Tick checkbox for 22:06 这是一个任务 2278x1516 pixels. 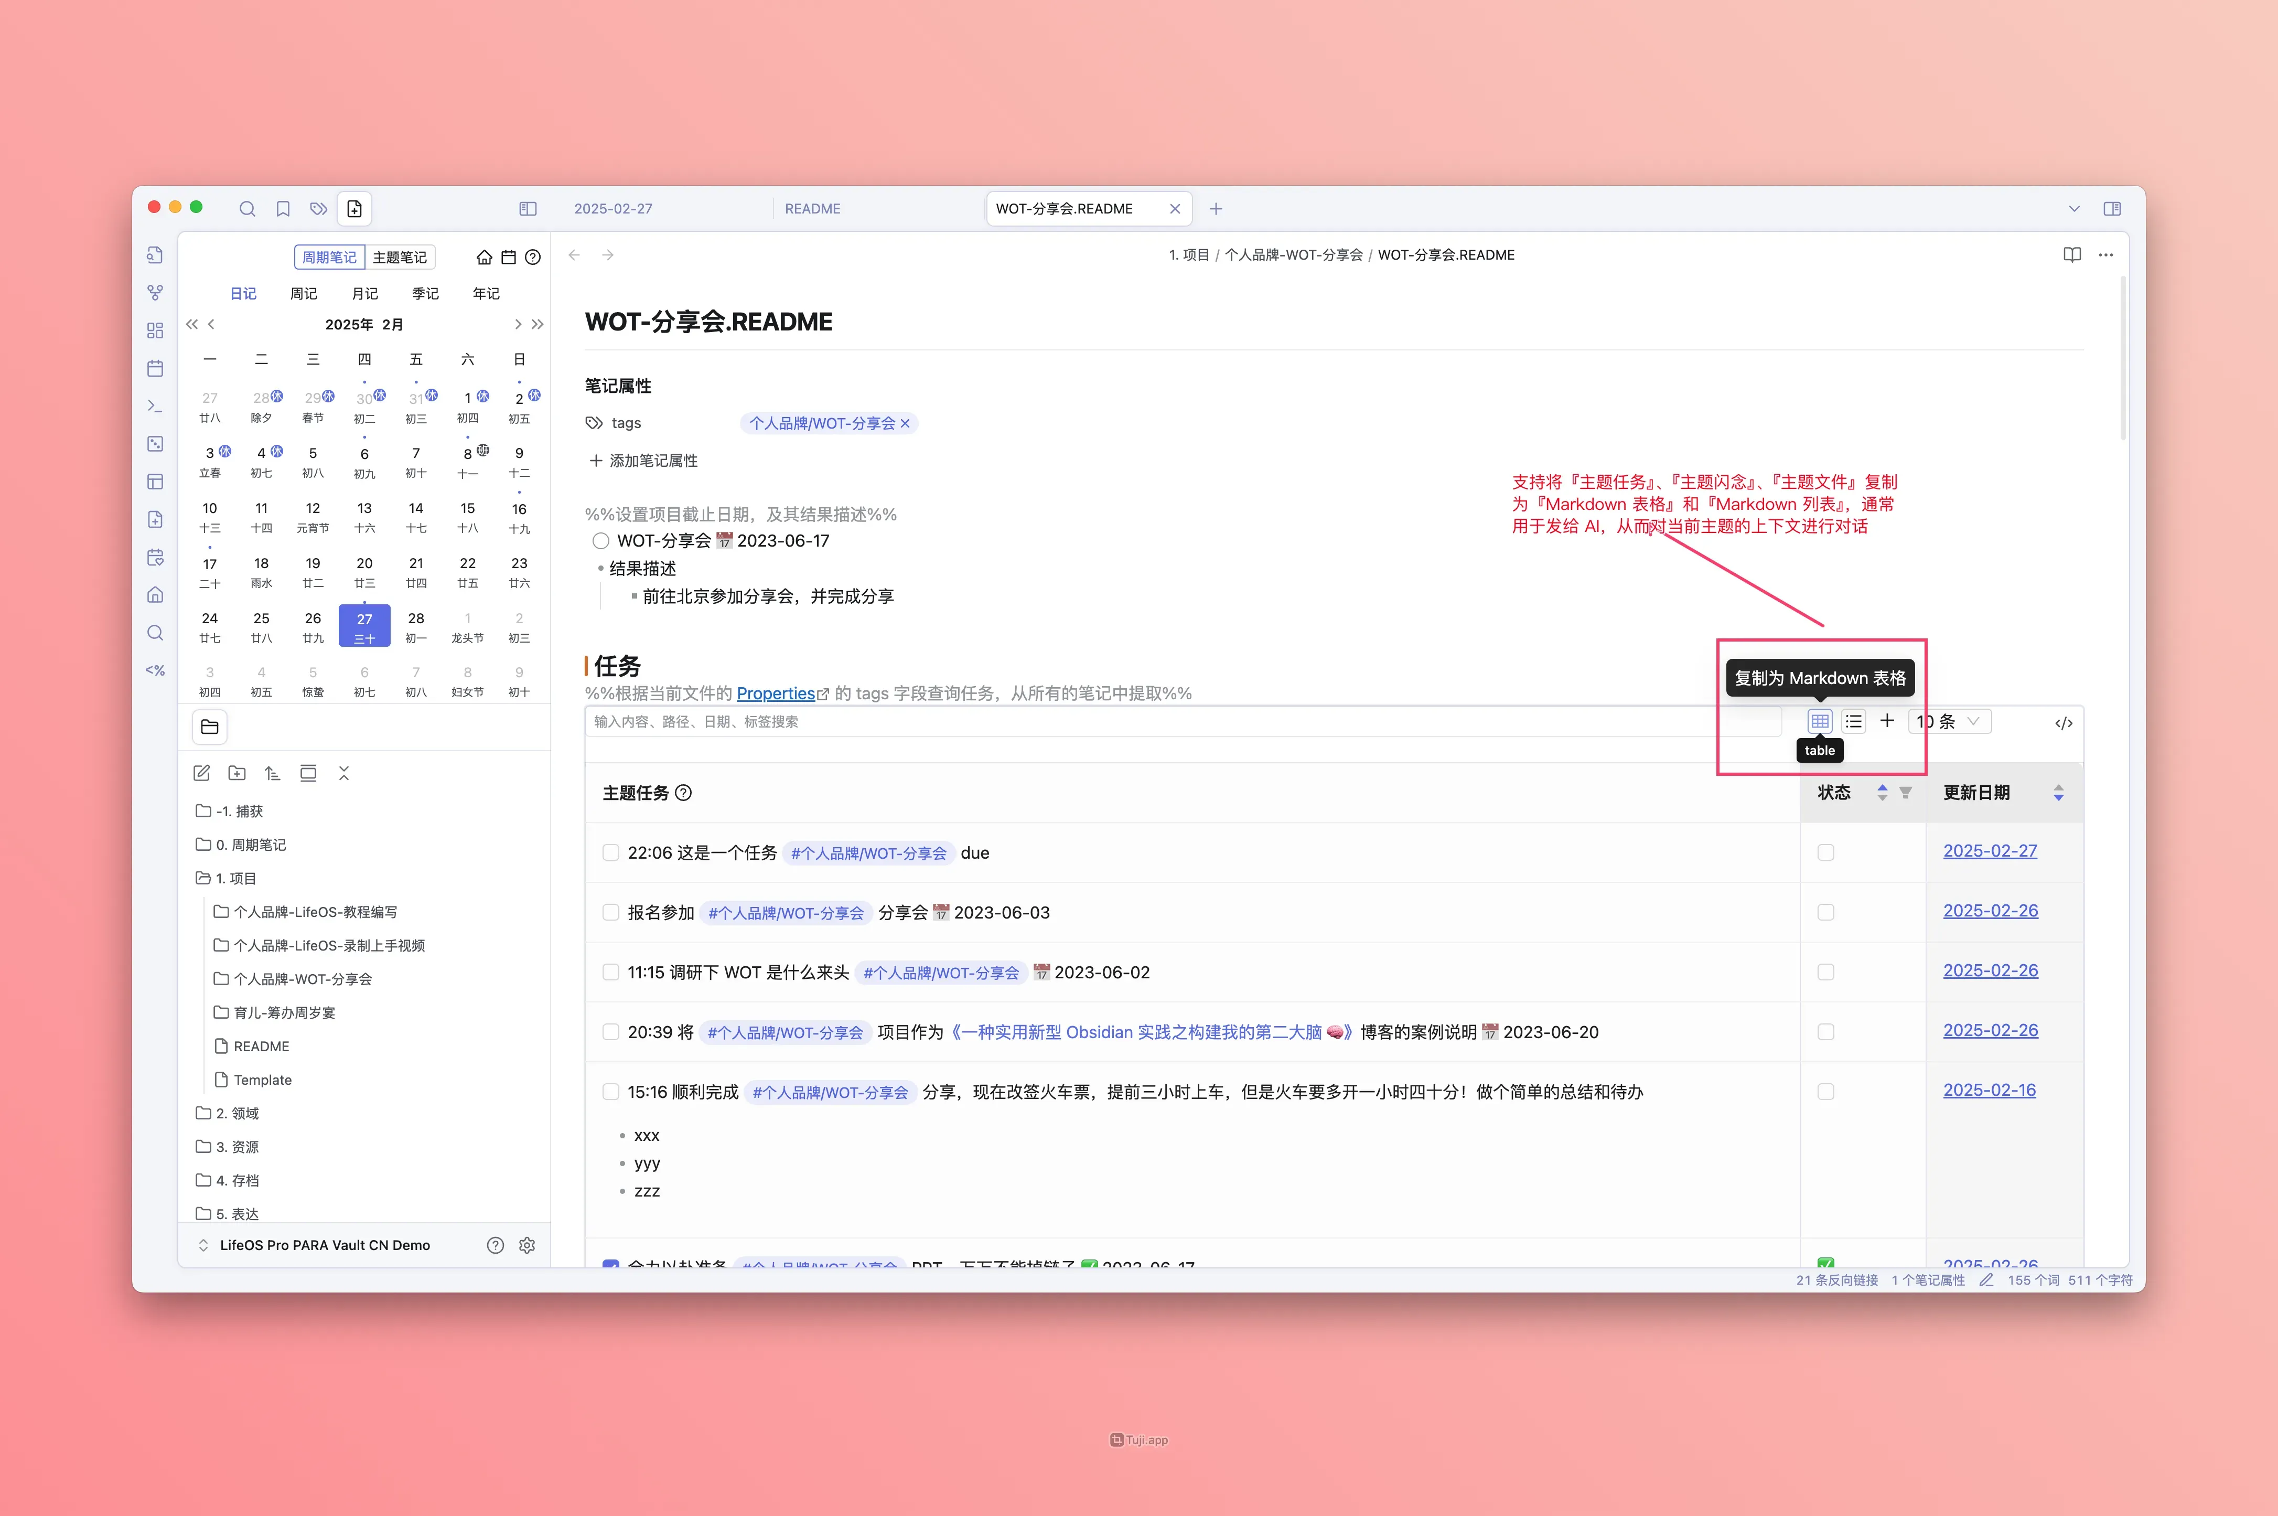point(611,853)
